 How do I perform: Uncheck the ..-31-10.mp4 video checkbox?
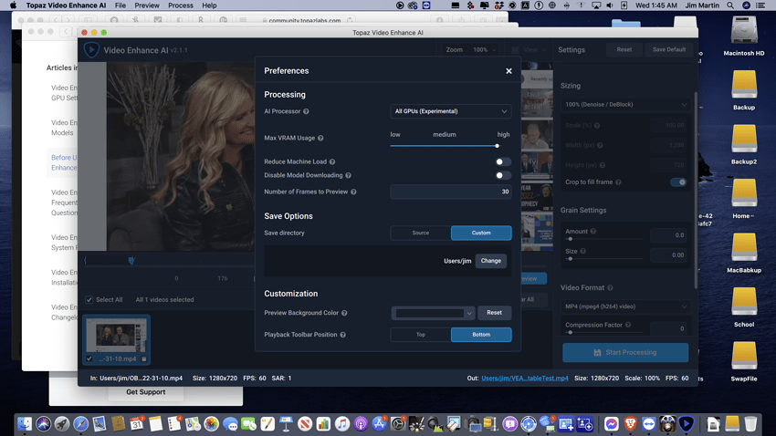(x=89, y=358)
